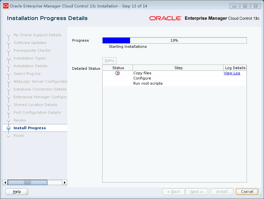Click the Log Details column header

(x=235, y=68)
